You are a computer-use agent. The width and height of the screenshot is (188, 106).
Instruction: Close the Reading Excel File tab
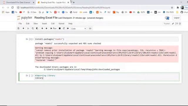[68, 2]
